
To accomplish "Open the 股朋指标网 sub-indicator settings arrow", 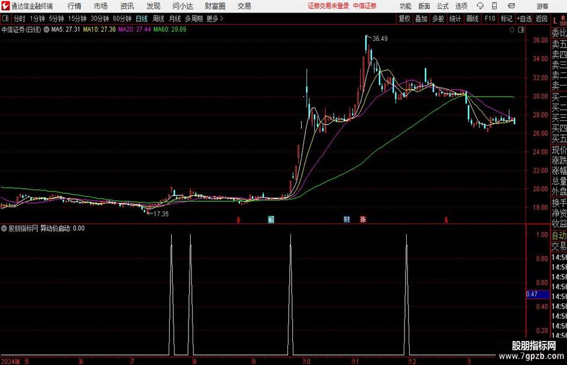I will click(x=4, y=228).
